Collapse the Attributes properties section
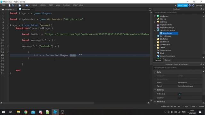The width and height of the screenshot is (205, 115). coord(155,102)
